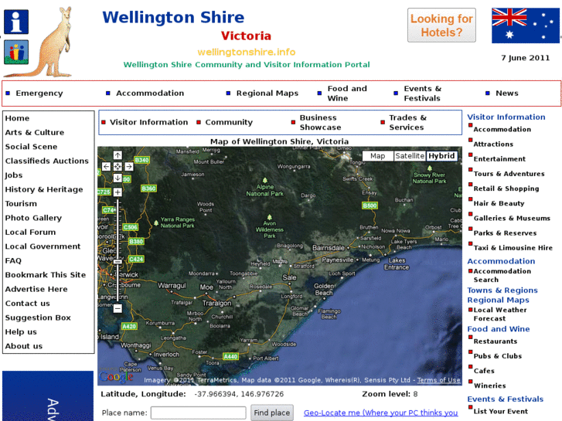Image resolution: width=562 pixels, height=421 pixels.
Task: Open the Emergency menu item
Action: coord(39,93)
